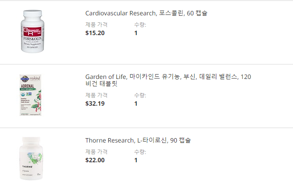This screenshot has width=293, height=182.
Task: Click the $22.00 price of the Thorne item
Action: (x=95, y=160)
